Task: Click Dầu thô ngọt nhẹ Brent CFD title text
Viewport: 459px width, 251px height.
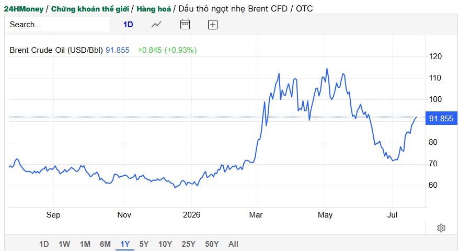Action: click(233, 9)
